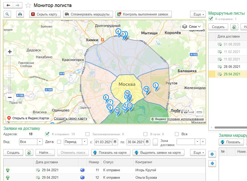
Task: Click the blue right arrow transfer icon
Action: click(x=212, y=154)
